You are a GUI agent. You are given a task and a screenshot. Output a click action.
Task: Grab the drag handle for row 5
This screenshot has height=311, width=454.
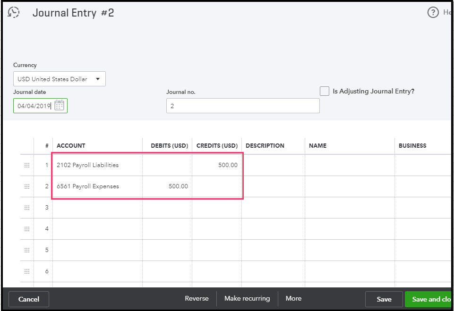(27, 250)
